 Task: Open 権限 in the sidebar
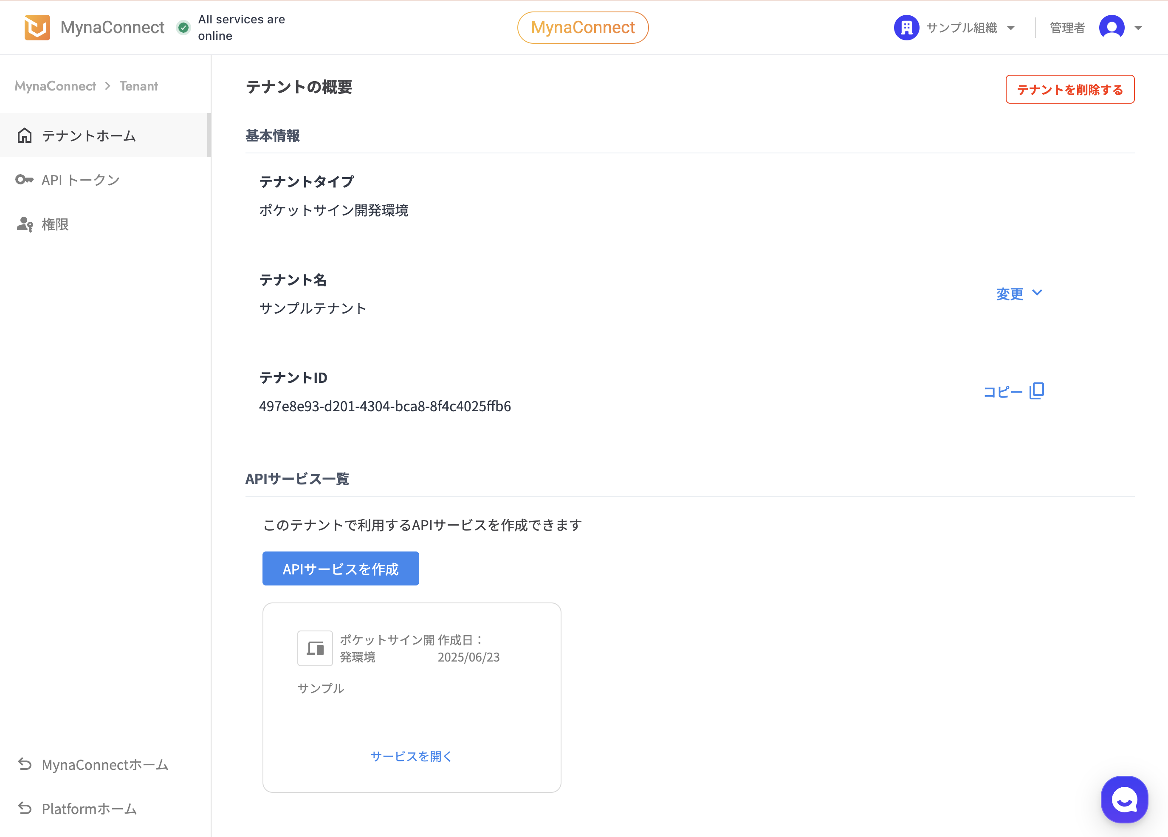click(105, 224)
